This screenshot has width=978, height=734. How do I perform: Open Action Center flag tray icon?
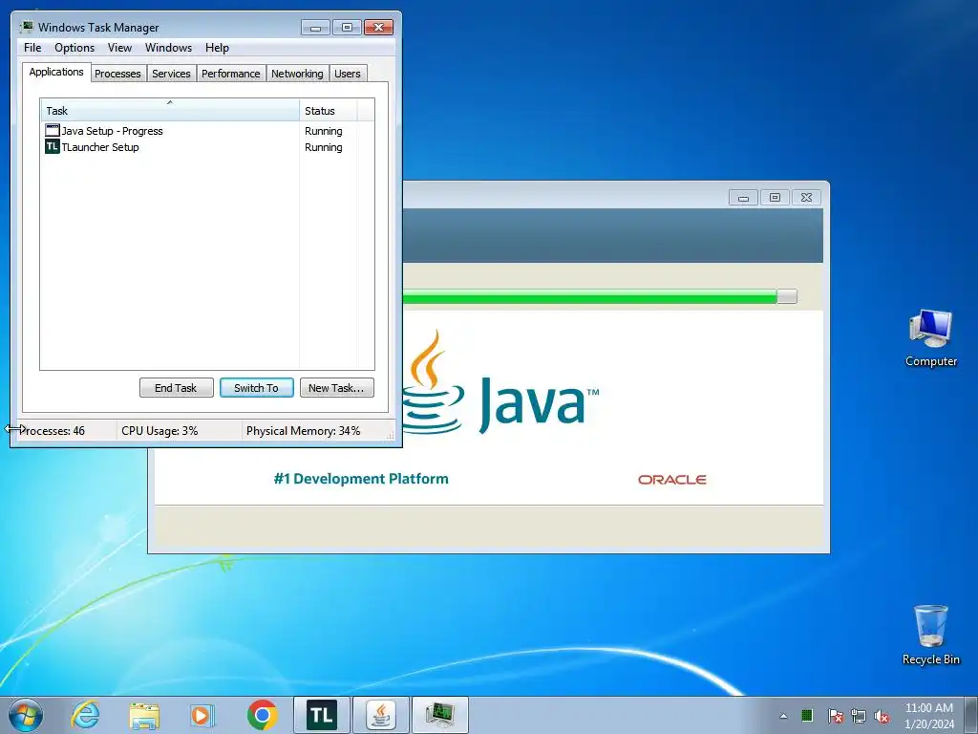point(835,716)
